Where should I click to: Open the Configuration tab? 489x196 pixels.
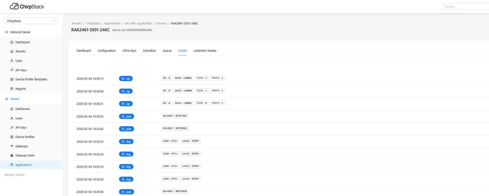pos(106,51)
